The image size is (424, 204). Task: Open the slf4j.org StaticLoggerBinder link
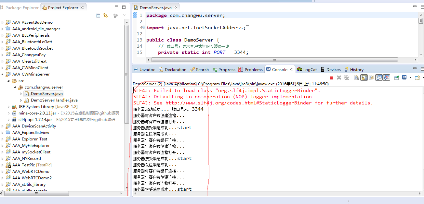point(240,103)
